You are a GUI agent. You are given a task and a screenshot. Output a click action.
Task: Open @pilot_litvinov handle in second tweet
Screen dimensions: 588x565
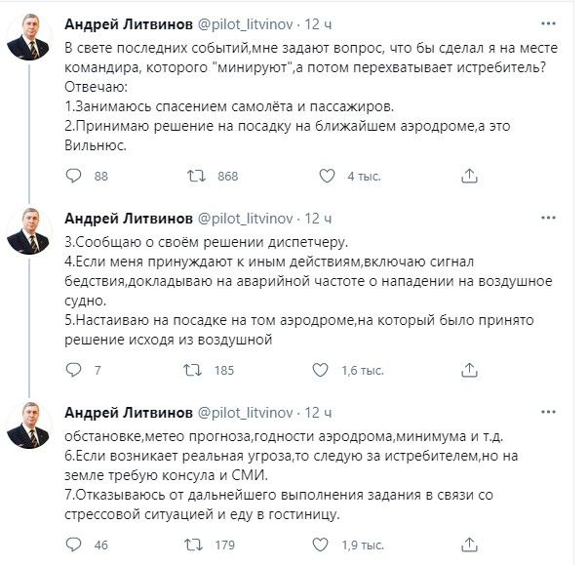point(245,219)
